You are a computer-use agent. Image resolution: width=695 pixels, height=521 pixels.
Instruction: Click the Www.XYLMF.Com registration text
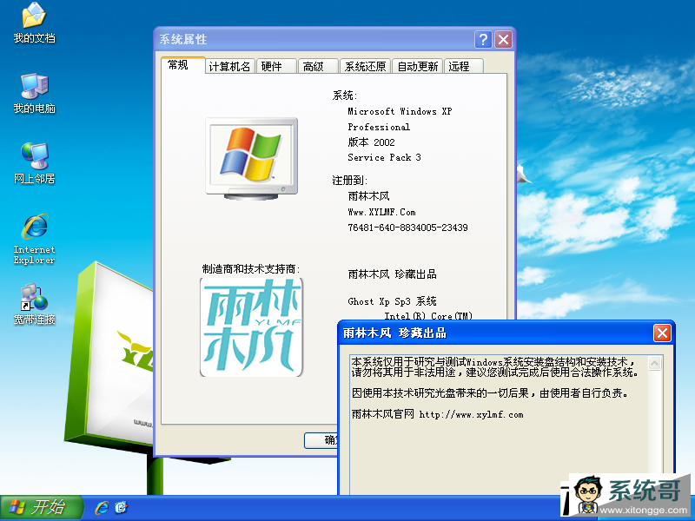(x=381, y=212)
